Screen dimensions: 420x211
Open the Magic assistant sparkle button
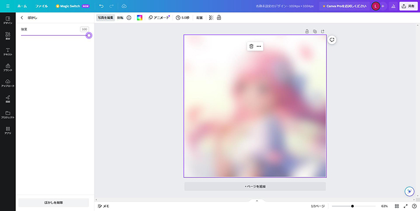click(409, 192)
